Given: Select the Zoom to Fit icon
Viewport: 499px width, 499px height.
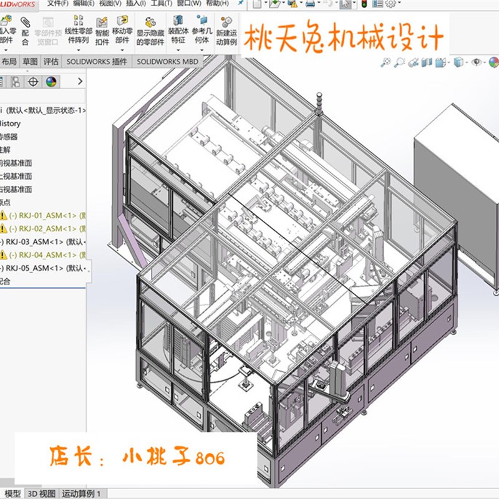Looking at the screenshot, I should pos(385,62).
